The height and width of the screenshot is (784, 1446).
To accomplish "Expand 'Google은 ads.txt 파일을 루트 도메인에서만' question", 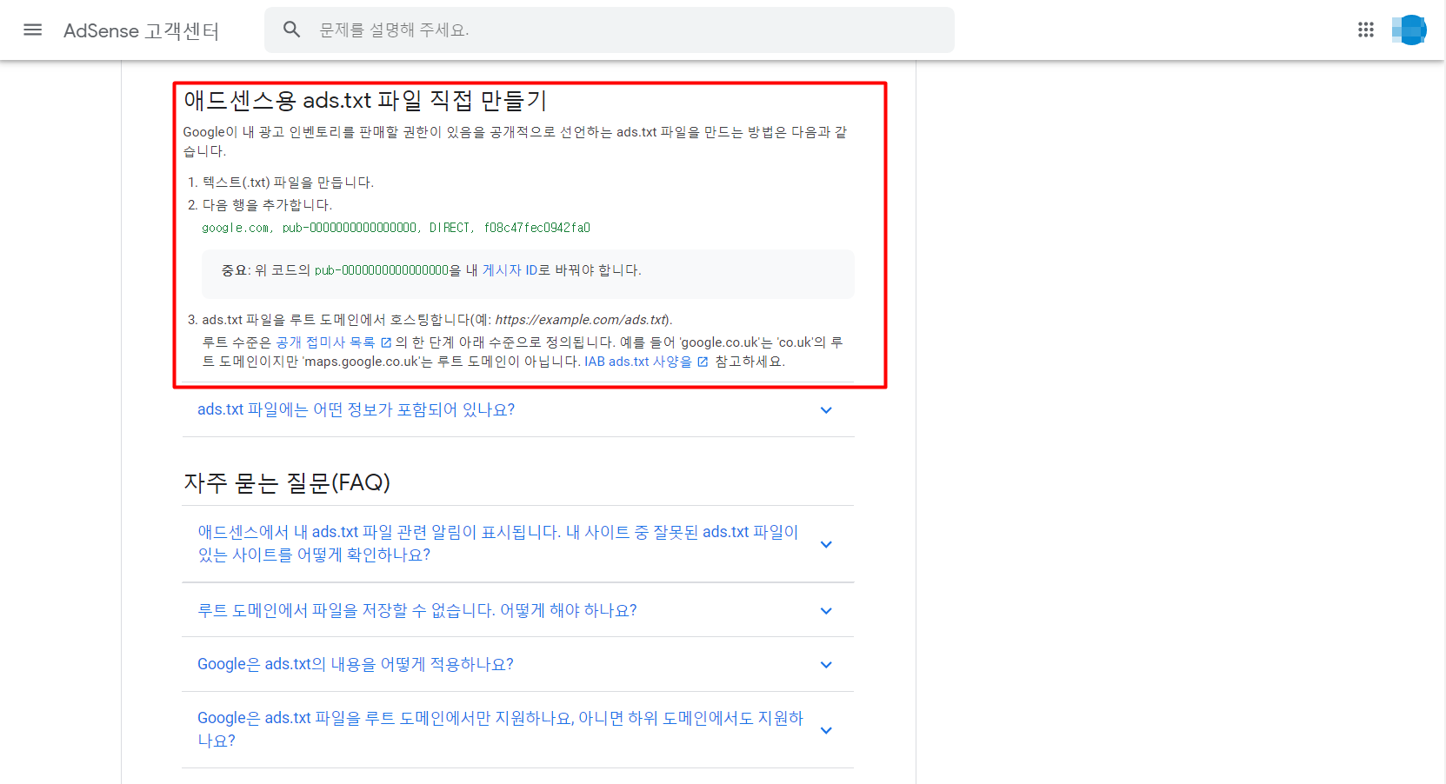I will tap(517, 729).
